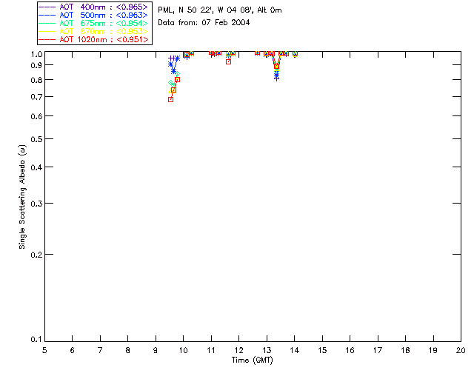The height and width of the screenshot is (379, 474).
Task: Click the lowest red square data point
Action: tap(170, 99)
